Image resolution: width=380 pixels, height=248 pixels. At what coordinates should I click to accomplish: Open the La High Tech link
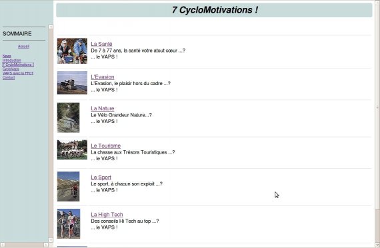click(x=107, y=215)
